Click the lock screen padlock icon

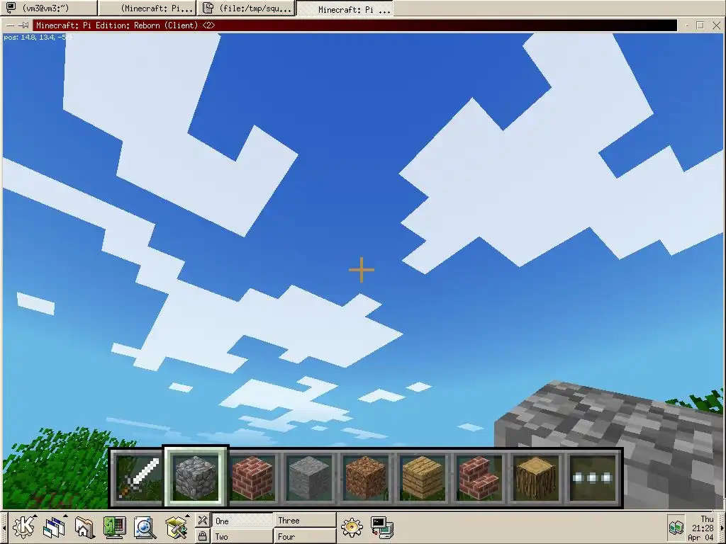click(x=202, y=535)
